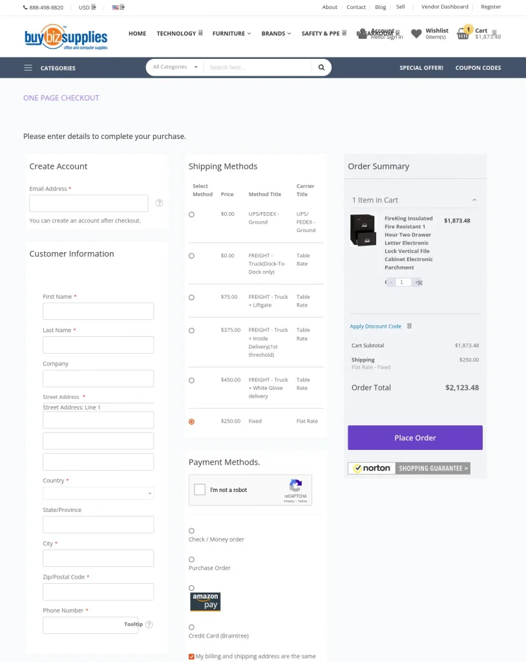
Task: Select the Amazon Pay payment option
Action: pyautogui.click(x=191, y=588)
